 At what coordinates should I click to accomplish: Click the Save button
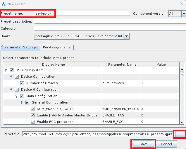[144, 144]
